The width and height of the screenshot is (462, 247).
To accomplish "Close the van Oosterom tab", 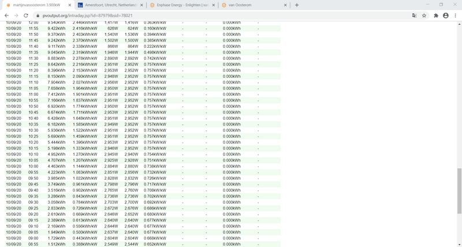I will (x=285, y=5).
